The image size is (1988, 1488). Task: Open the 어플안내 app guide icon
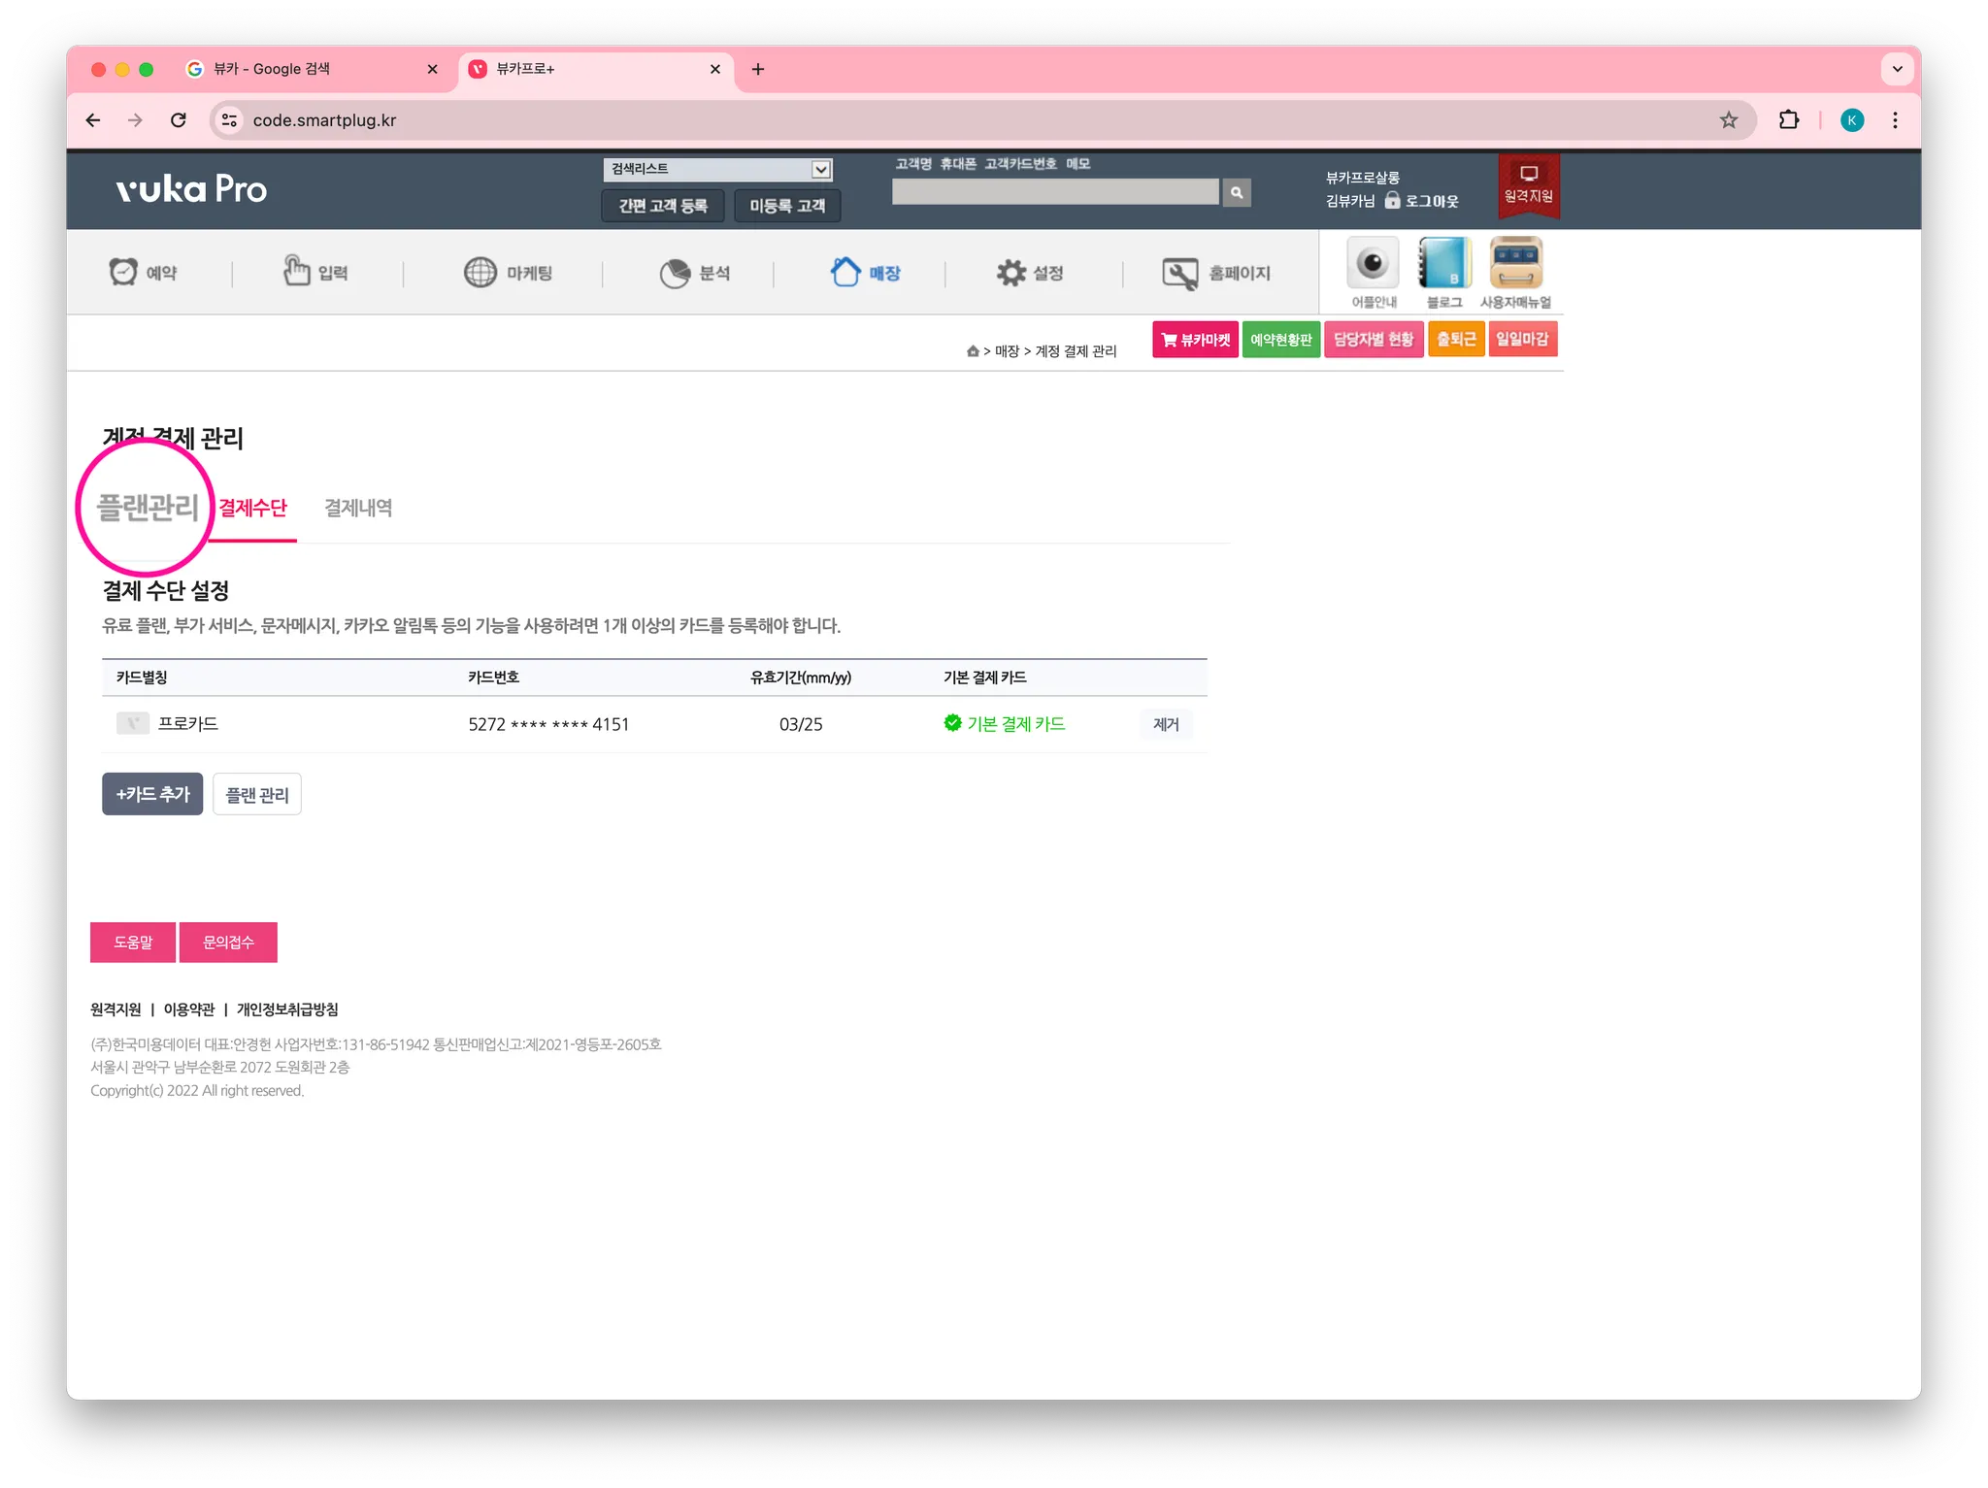1373,264
